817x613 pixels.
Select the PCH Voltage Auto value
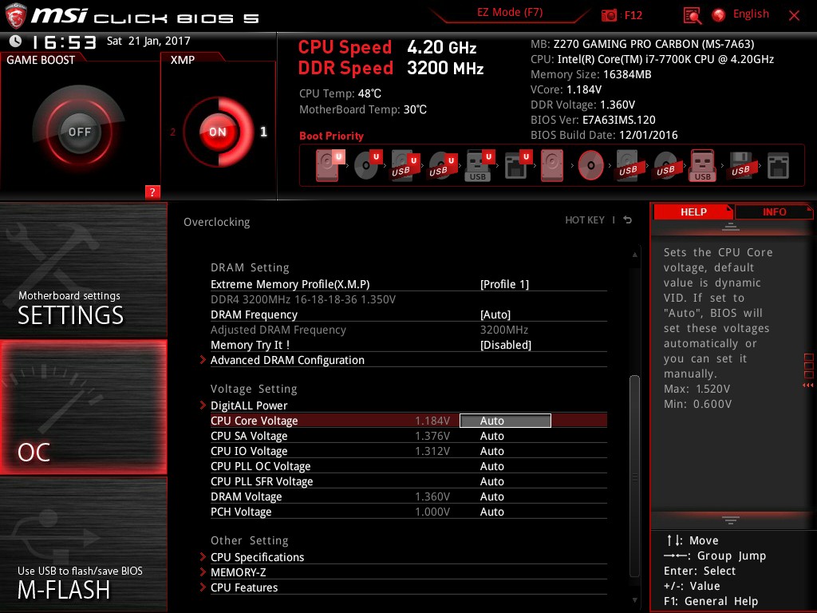point(491,512)
